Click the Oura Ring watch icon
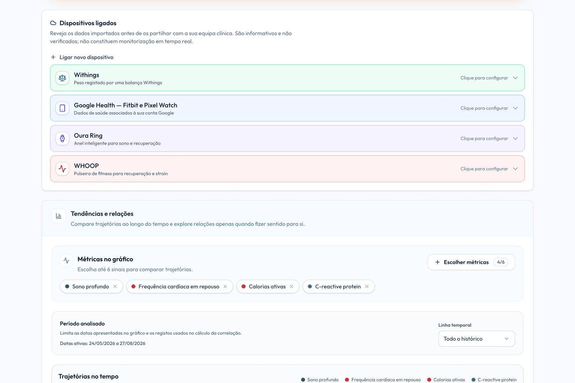The height and width of the screenshot is (383, 575). (x=62, y=138)
